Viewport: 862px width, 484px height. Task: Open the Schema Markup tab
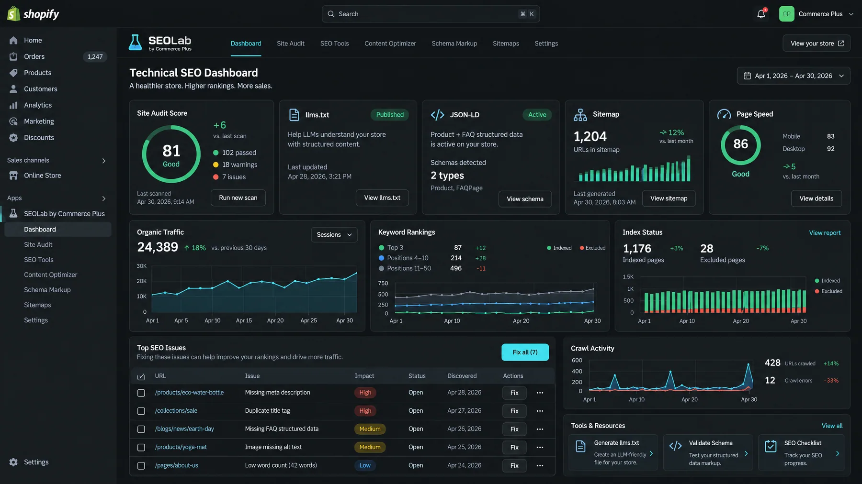(454, 44)
